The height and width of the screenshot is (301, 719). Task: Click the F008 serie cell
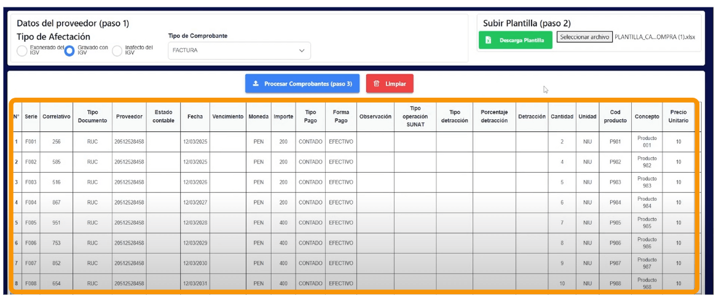pos(31,284)
